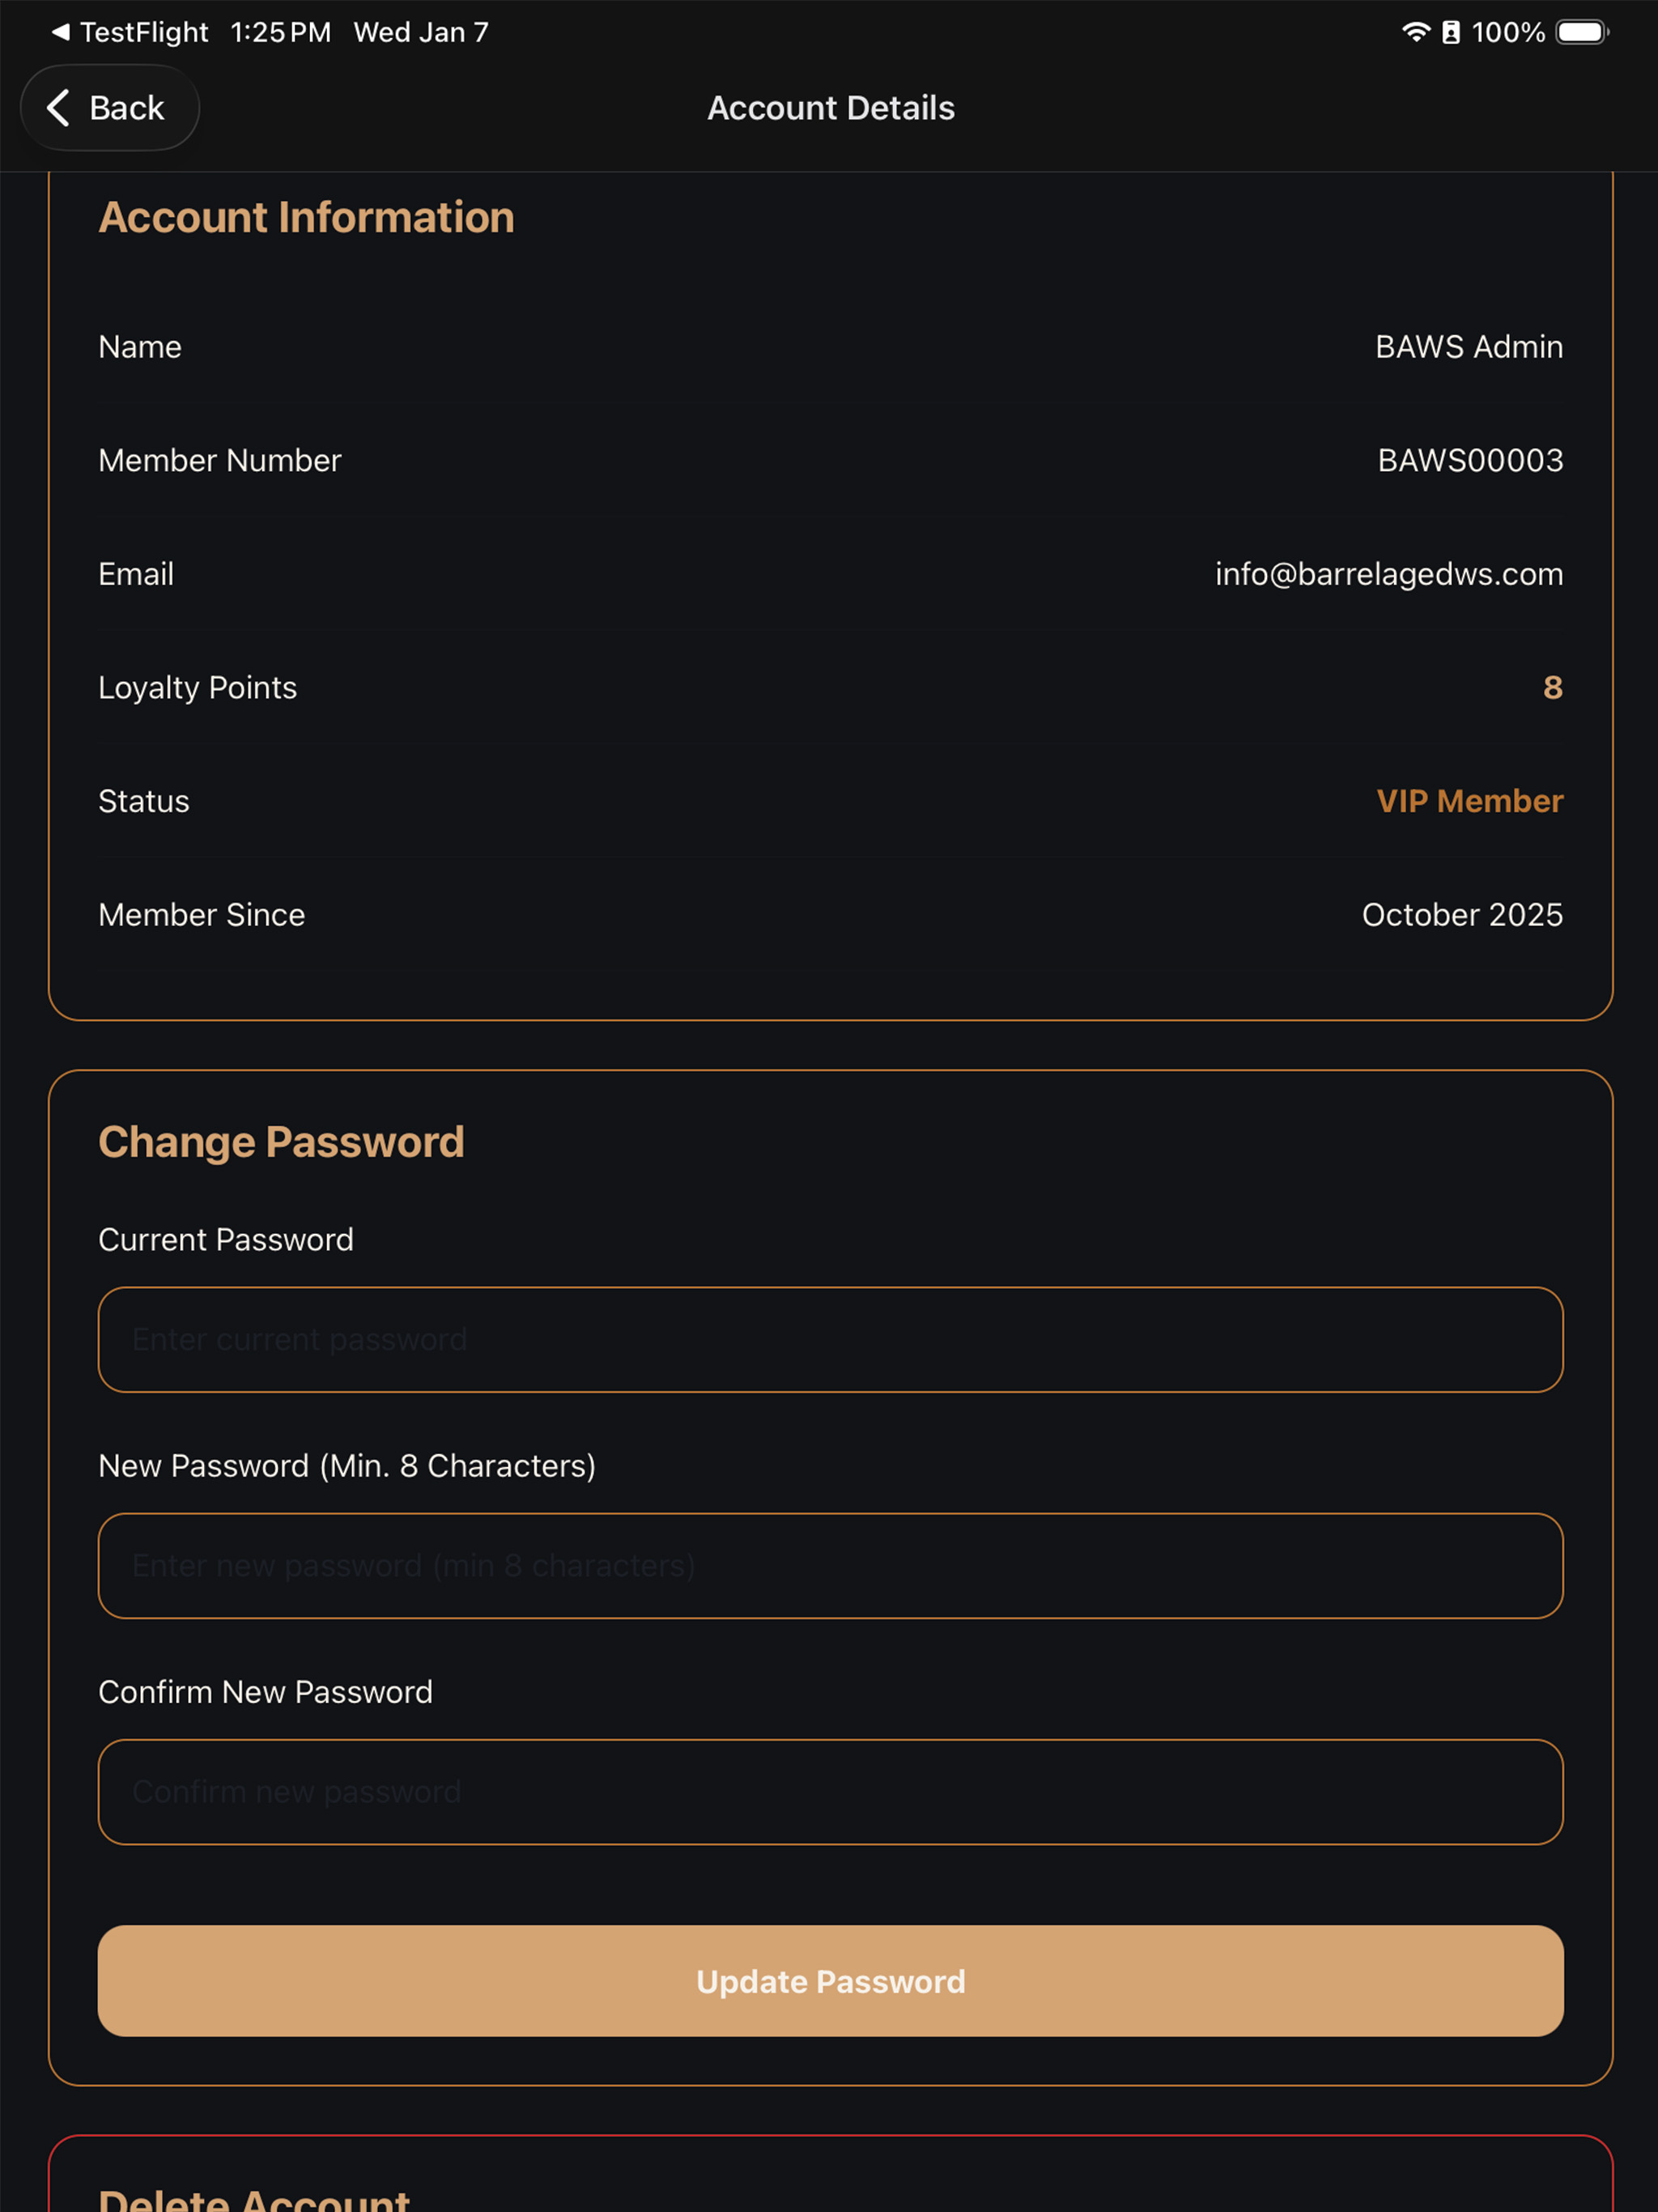Tap the October 2025 member since value
1658x2212 pixels.
point(1462,915)
